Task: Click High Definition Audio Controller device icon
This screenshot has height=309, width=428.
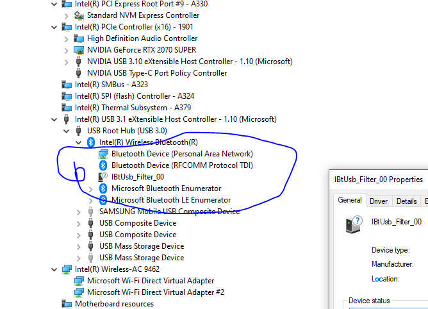Action: pyautogui.click(x=79, y=38)
